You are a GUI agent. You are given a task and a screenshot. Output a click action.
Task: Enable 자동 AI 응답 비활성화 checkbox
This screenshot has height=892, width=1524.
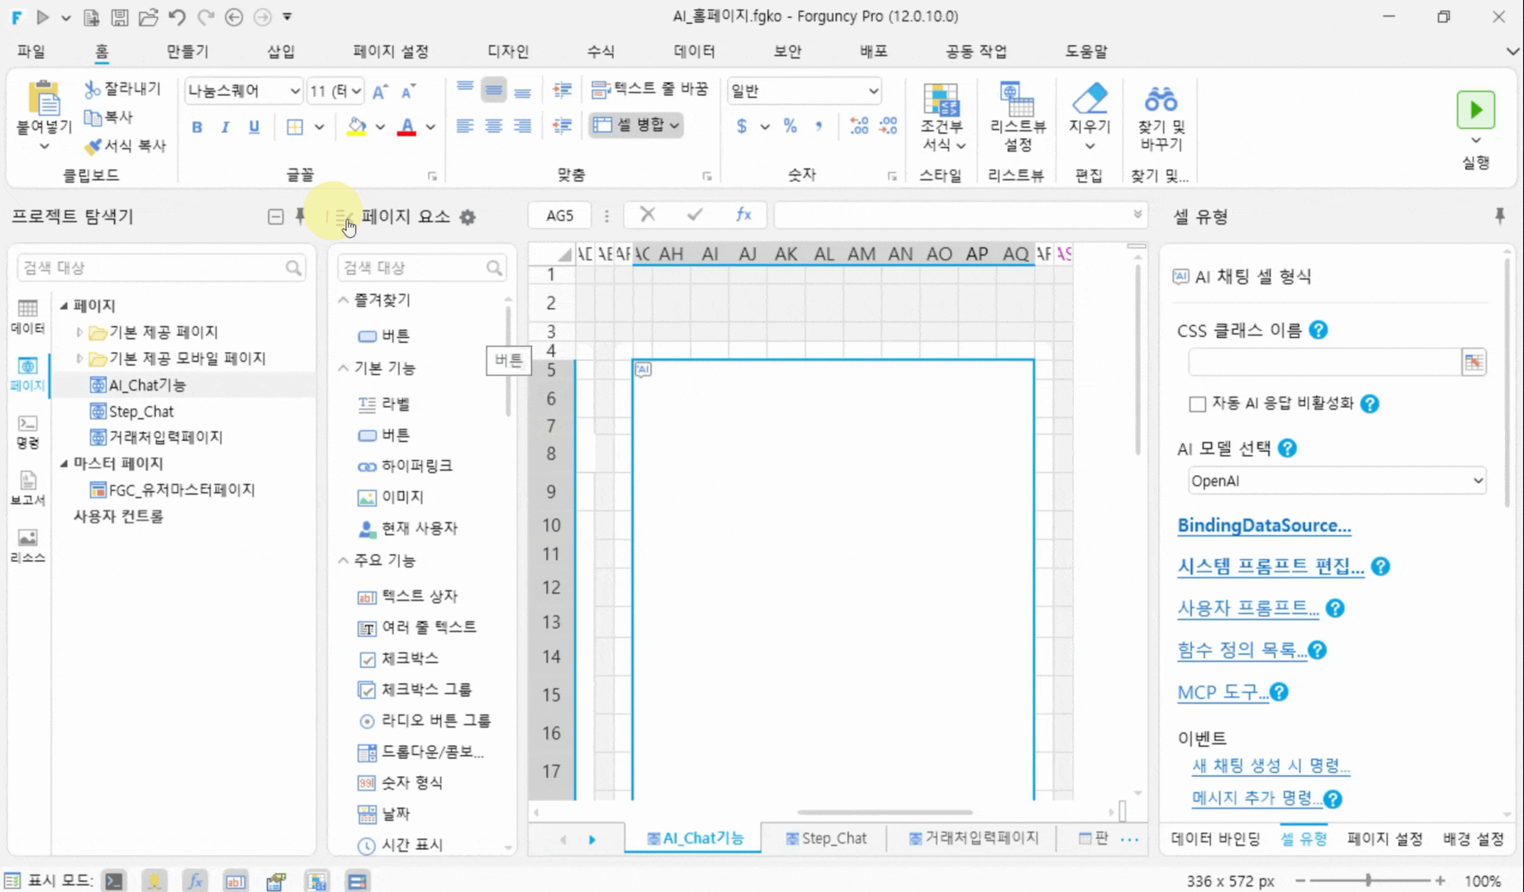tap(1197, 404)
